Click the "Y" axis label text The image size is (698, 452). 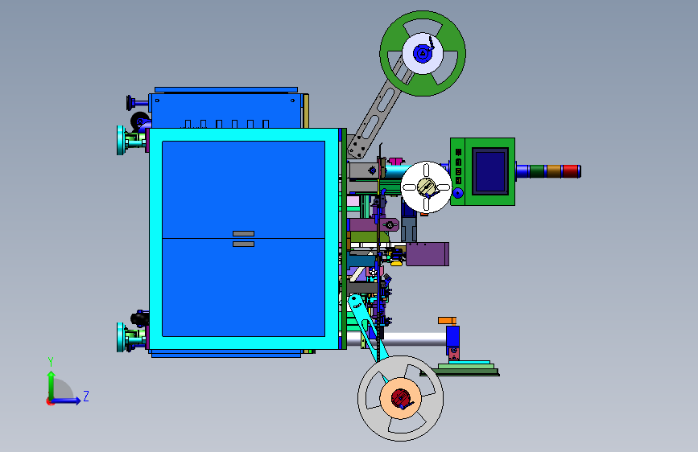pos(51,362)
